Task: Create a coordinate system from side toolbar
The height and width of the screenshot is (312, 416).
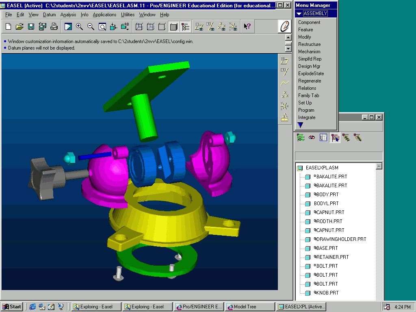Action: click(x=285, y=106)
